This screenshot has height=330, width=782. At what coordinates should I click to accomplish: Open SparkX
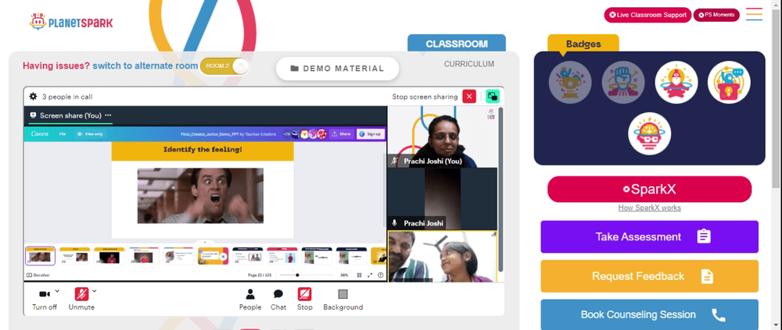tap(649, 189)
